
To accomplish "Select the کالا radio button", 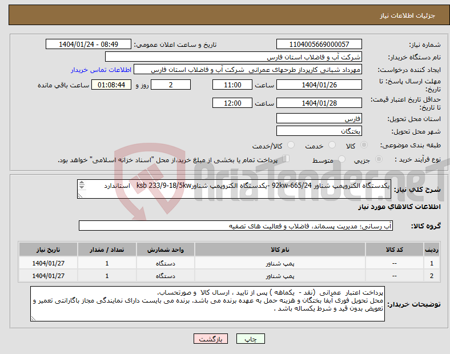I will (x=364, y=145).
